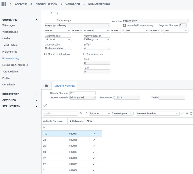Check the Nummernkreis option
Screen dimensions: 193x174
[85, 54]
